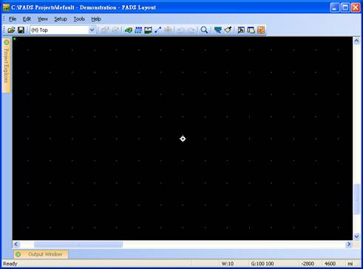The height and width of the screenshot is (269, 363).
Task: Expand the Output Window tab
Action: pyautogui.click(x=41, y=254)
